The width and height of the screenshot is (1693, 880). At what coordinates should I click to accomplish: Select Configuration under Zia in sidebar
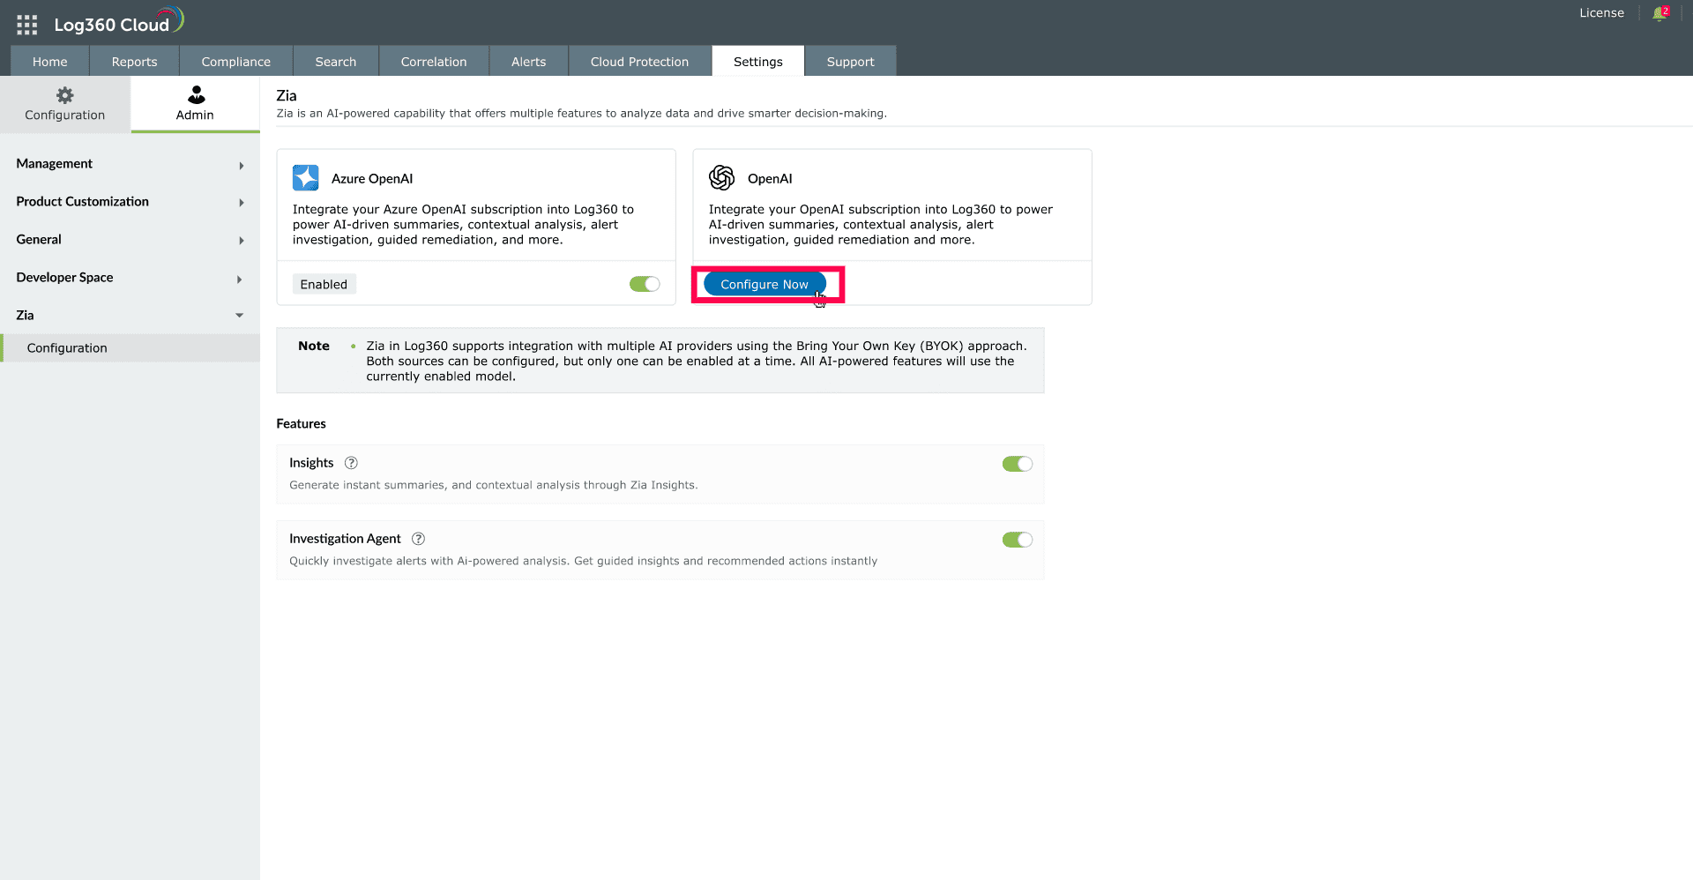point(131,348)
